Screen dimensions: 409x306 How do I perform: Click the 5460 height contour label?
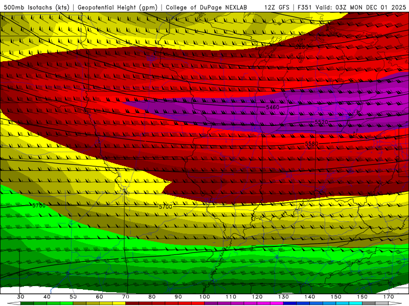click(x=272, y=107)
